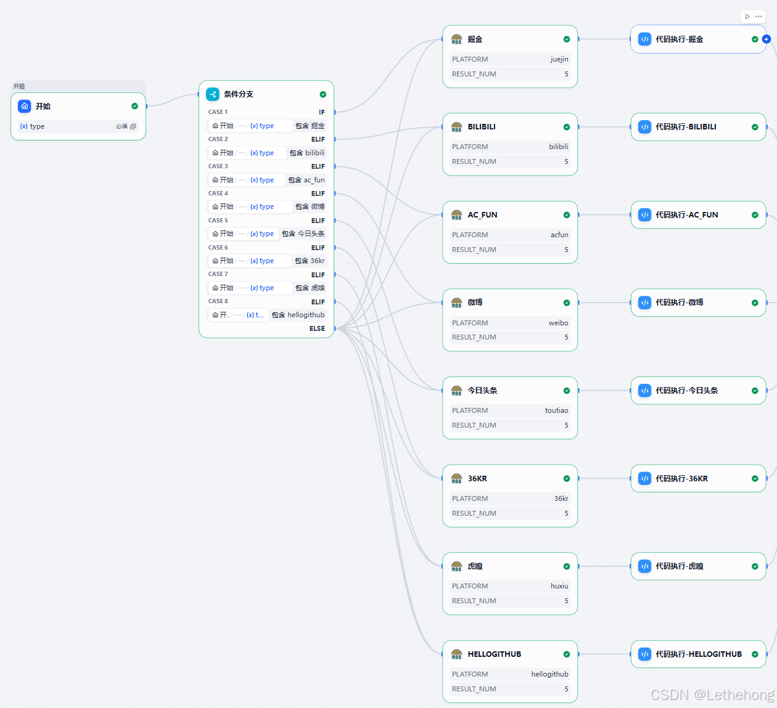This screenshot has height=708, width=777.
Task: Click green status check on 开始 node
Action: 134,106
